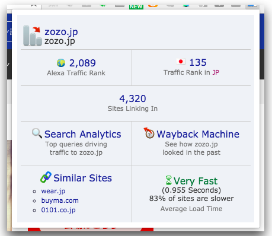Click the Alexa bar-chart logo icon

[x=33, y=36]
